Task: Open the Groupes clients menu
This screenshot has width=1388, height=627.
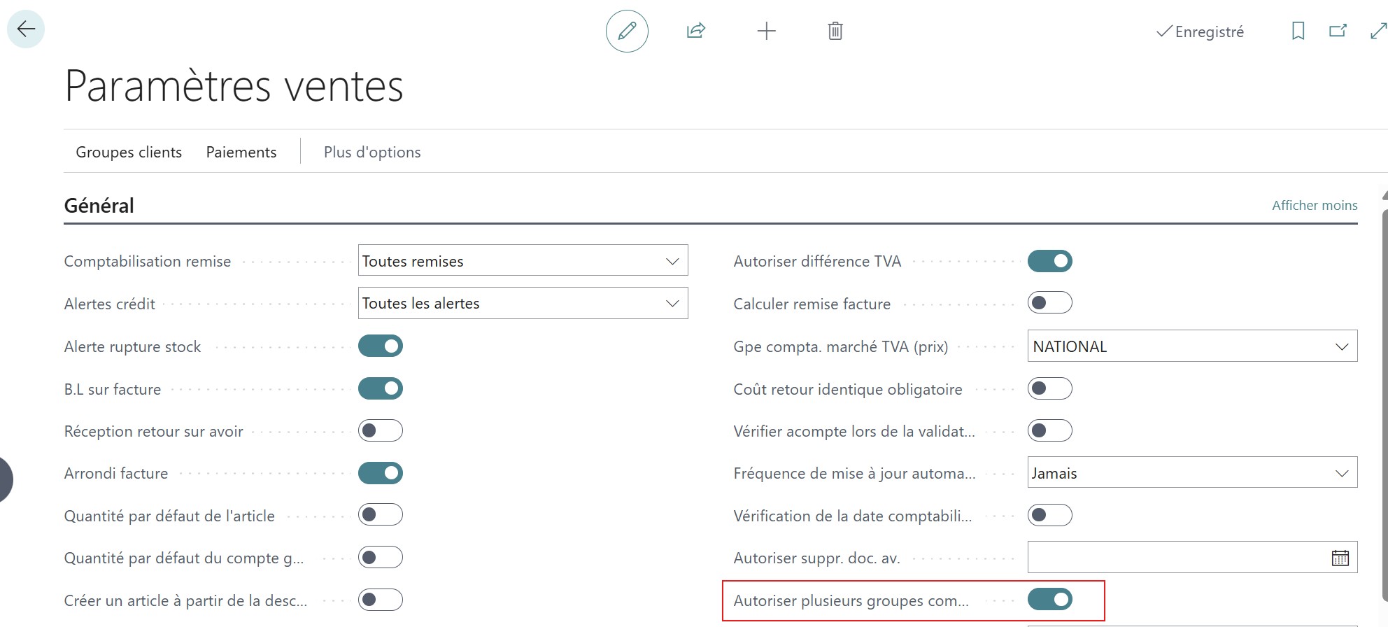Action: coord(129,152)
